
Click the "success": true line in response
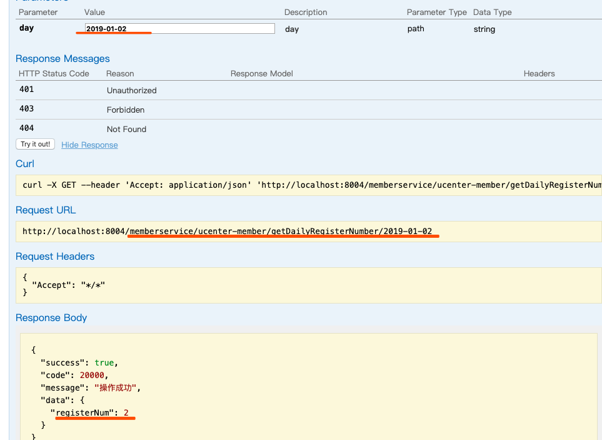click(79, 363)
